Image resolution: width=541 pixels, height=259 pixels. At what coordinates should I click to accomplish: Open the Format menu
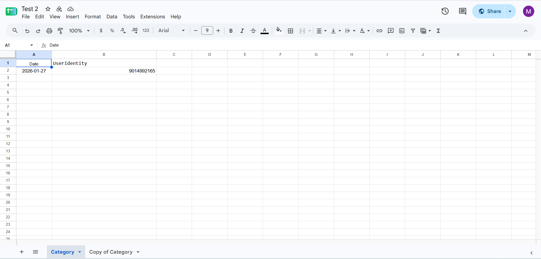click(x=93, y=17)
